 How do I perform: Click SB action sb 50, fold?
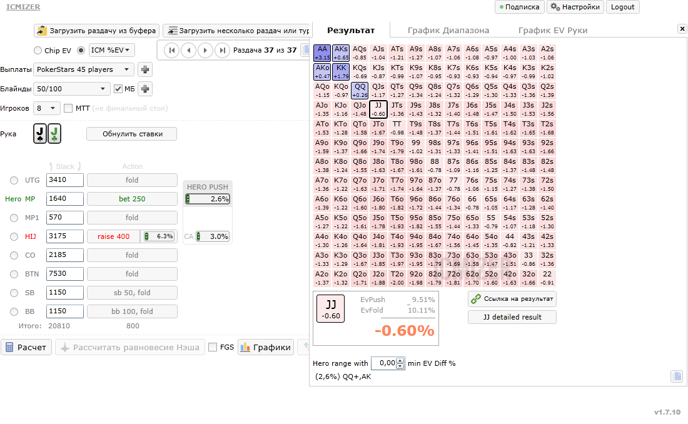click(x=132, y=293)
